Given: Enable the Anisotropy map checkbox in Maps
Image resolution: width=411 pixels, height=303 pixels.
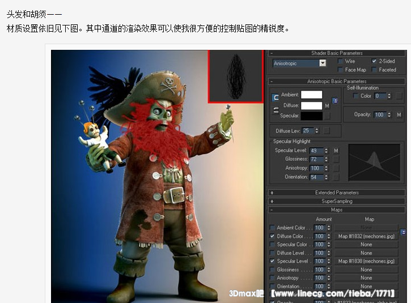Looking at the screenshot, I should (272, 278).
